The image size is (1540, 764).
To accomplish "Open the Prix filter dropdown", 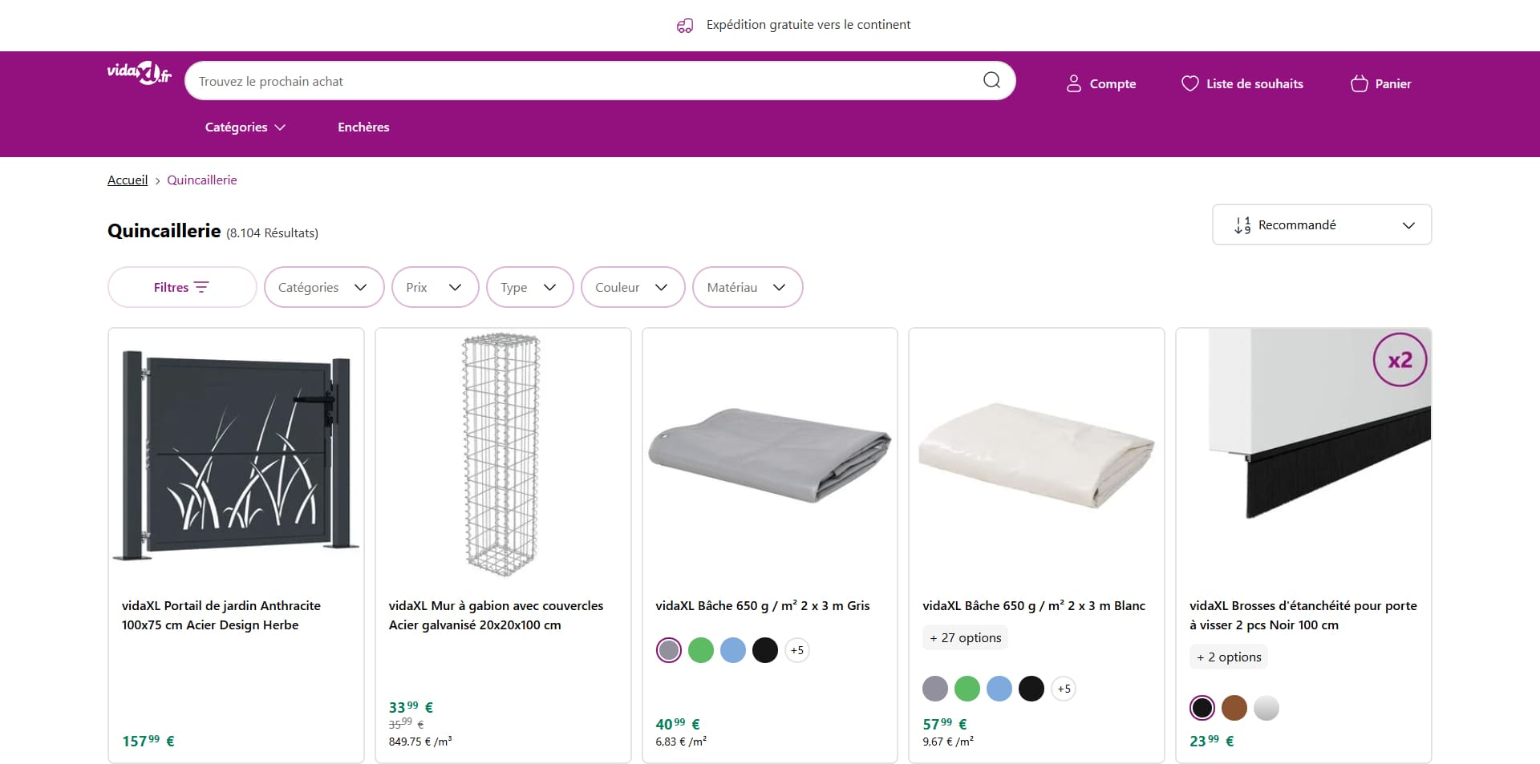I will tap(435, 287).
